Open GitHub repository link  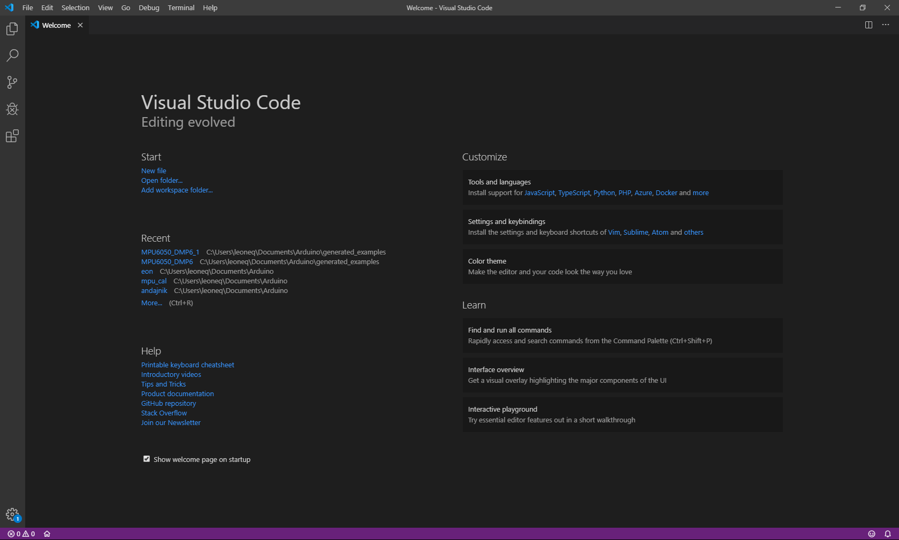[169, 403]
